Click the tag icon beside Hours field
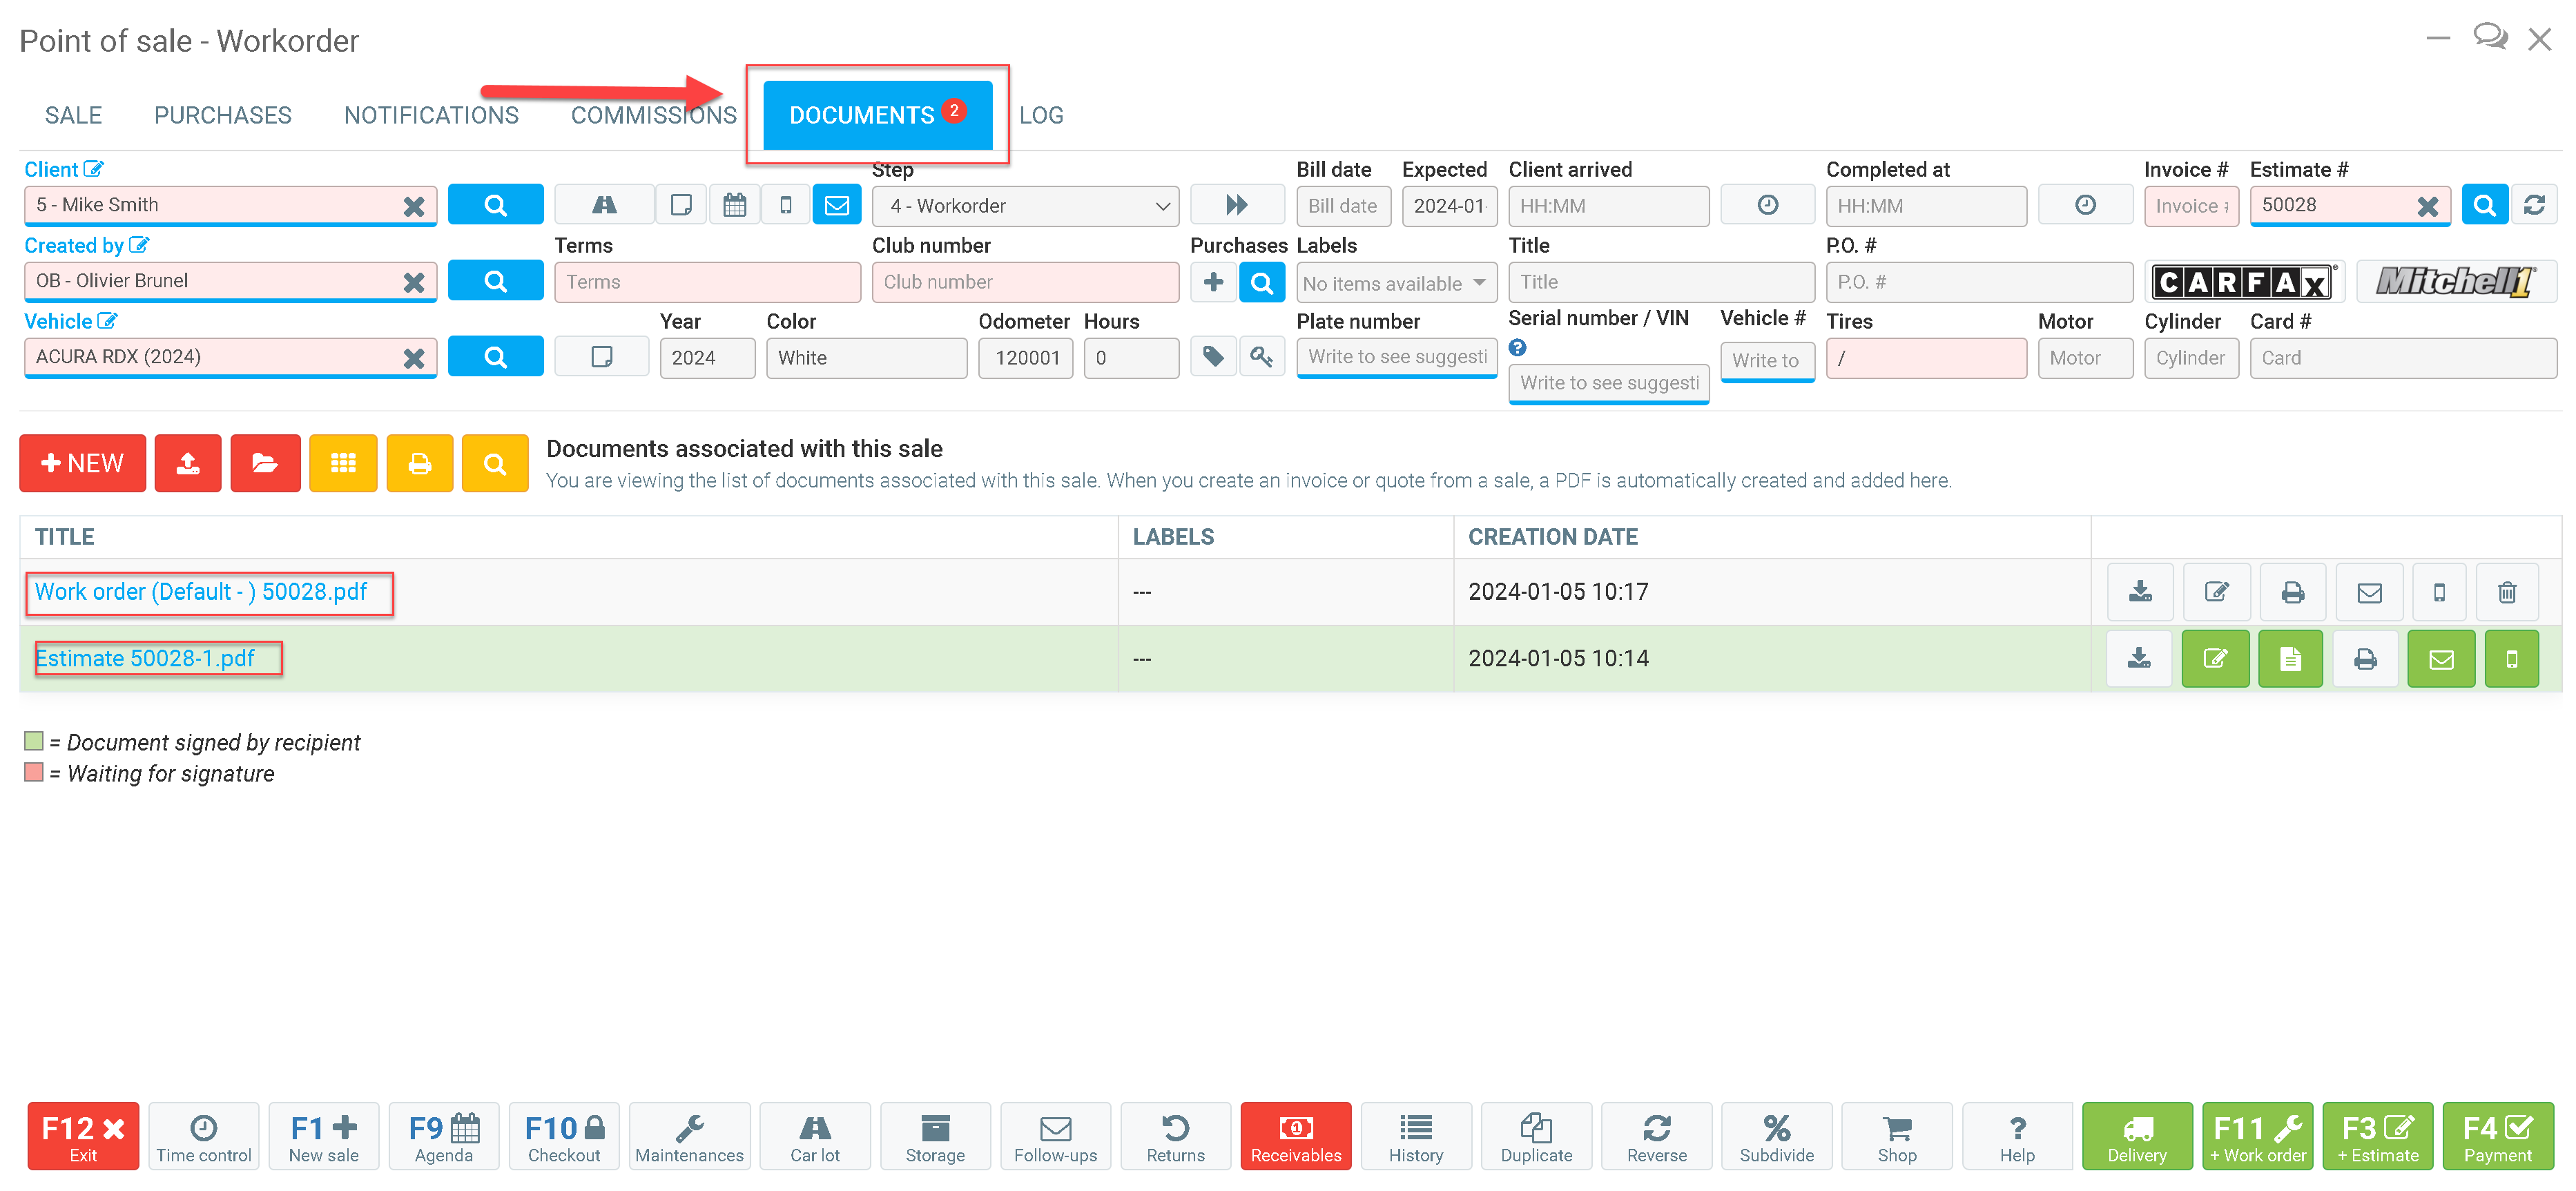 pos(1213,357)
